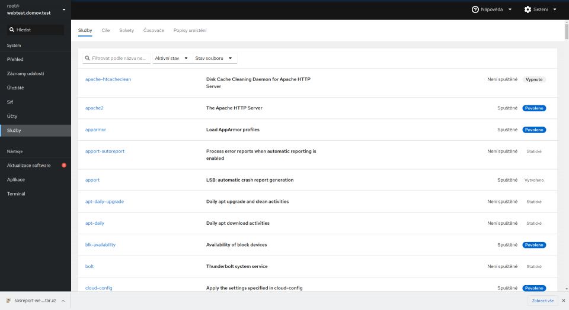
Task: Open the apache2 service link
Action: 94,108
